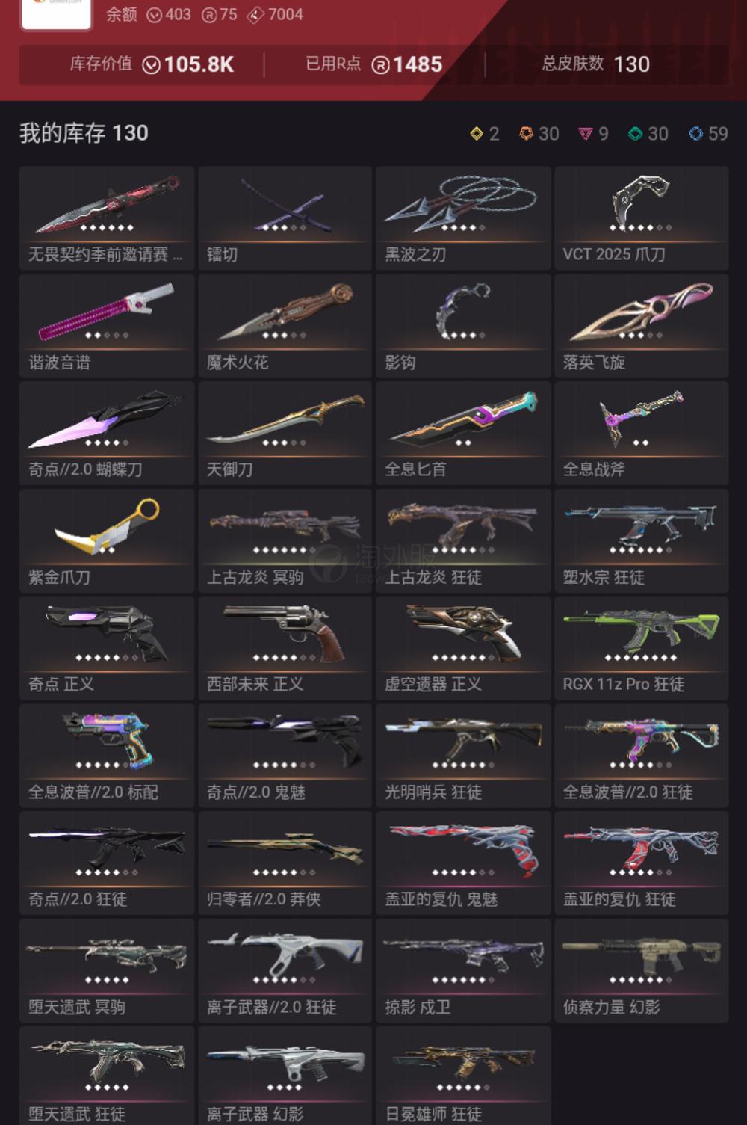Select the 盖亚的复仇 狂徒 skin
The height and width of the screenshot is (1125, 747).
(x=641, y=863)
